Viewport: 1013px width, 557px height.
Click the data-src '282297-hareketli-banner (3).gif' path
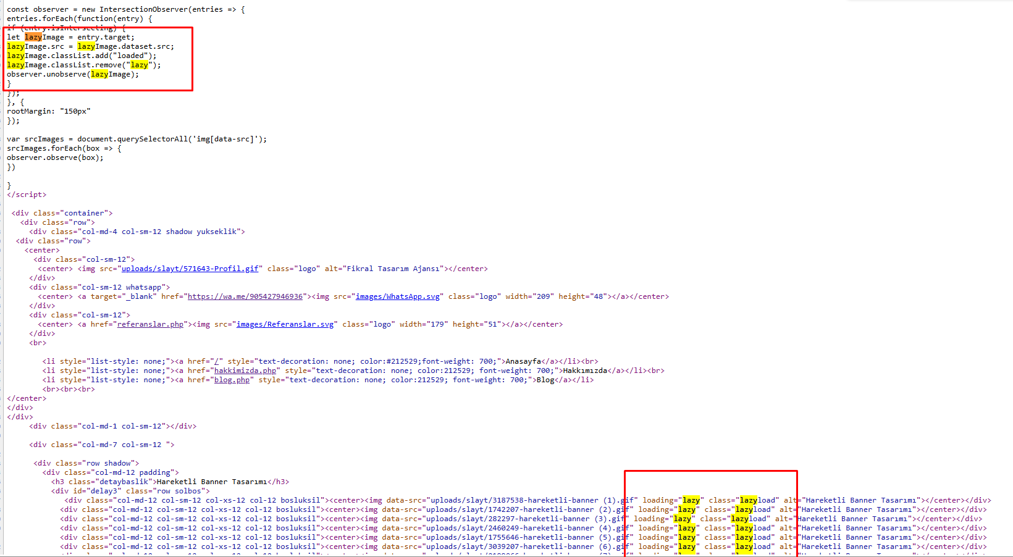click(525, 519)
